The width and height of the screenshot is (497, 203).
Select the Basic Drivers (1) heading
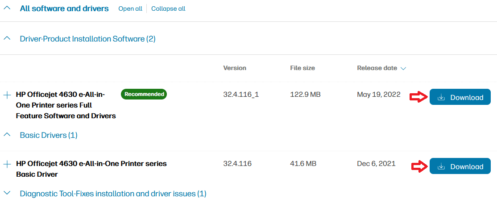49,135
